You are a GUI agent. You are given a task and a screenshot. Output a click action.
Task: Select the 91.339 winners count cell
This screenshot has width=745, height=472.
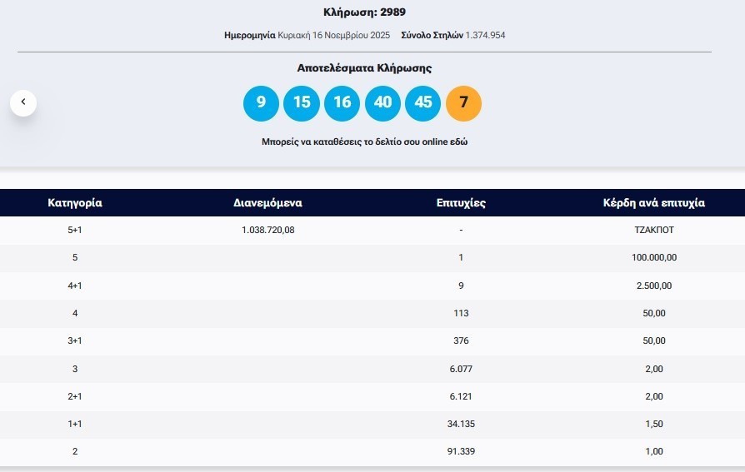461,451
